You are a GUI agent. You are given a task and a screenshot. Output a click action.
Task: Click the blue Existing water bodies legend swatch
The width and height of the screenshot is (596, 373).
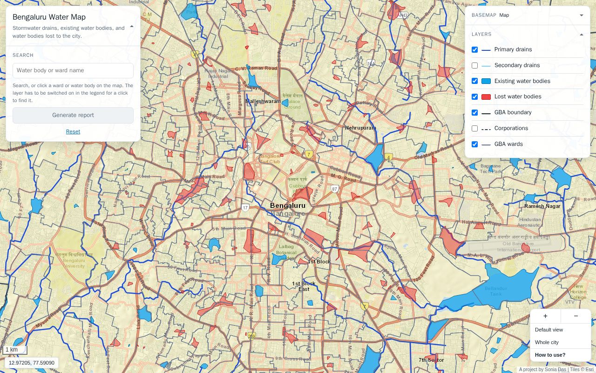[x=486, y=81]
